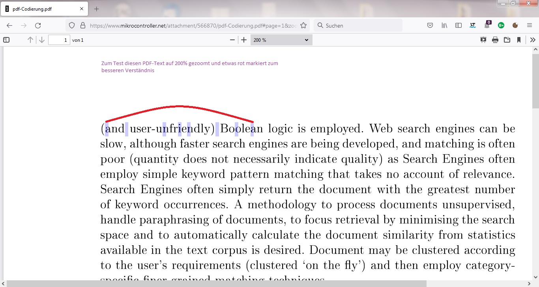Open the tracking protection shield icon
The image size is (539, 287).
click(72, 25)
